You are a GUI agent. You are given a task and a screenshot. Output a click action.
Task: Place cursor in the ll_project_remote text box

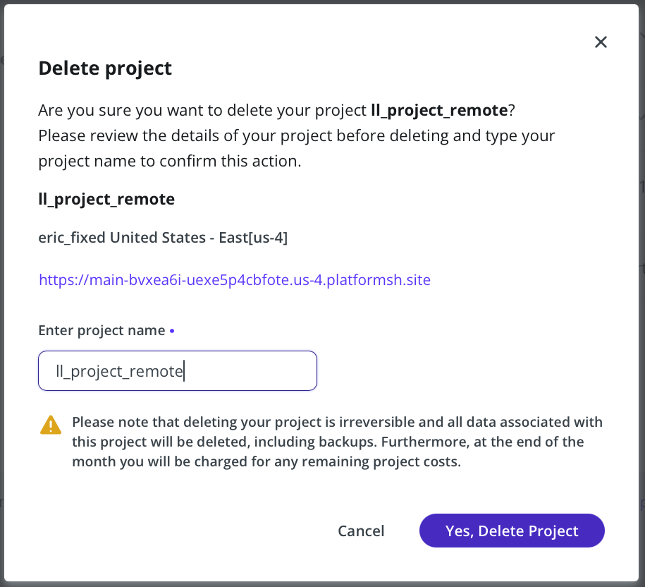(176, 370)
